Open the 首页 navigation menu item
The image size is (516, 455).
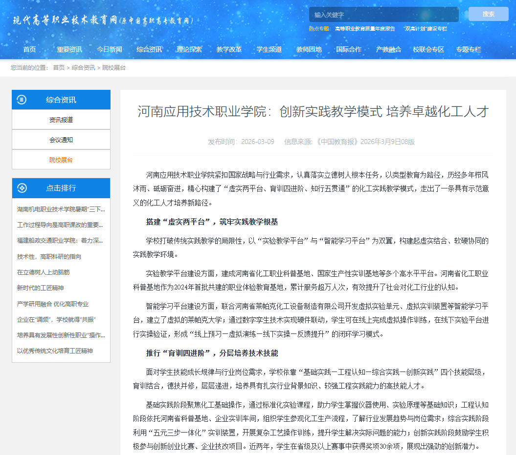point(29,49)
